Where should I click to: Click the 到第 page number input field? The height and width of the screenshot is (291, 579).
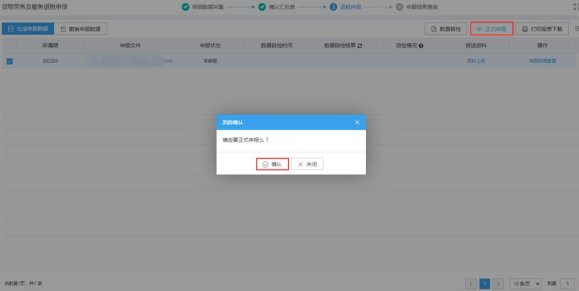click(567, 284)
